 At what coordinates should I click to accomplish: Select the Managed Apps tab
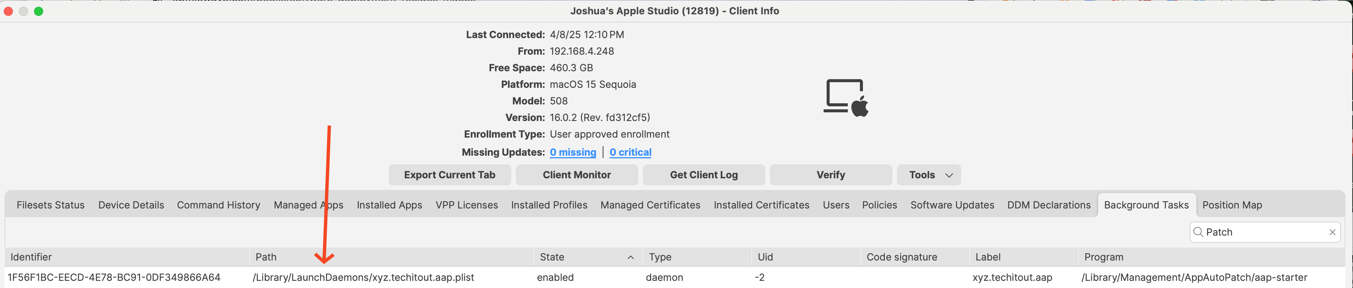click(309, 205)
